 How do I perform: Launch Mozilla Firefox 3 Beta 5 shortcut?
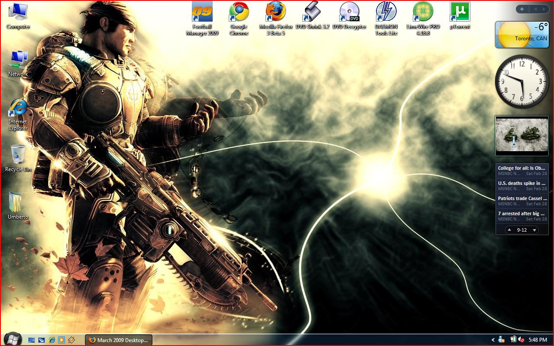(276, 19)
